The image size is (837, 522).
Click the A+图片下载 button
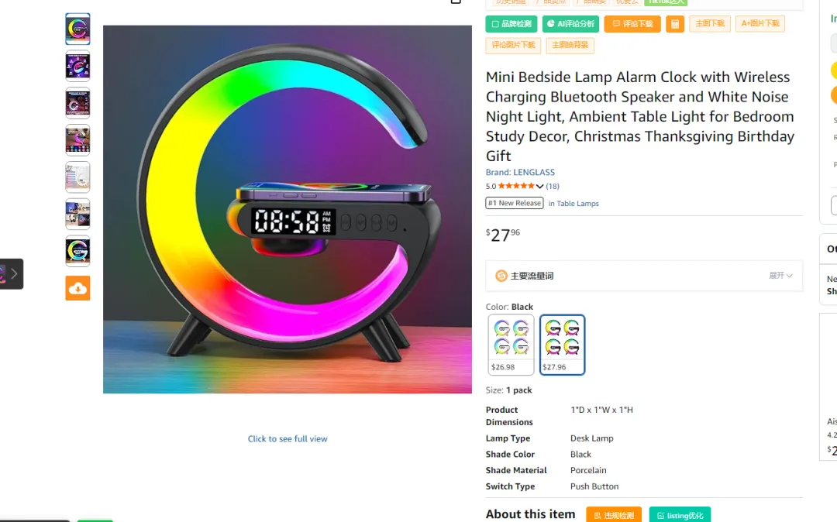pos(760,24)
